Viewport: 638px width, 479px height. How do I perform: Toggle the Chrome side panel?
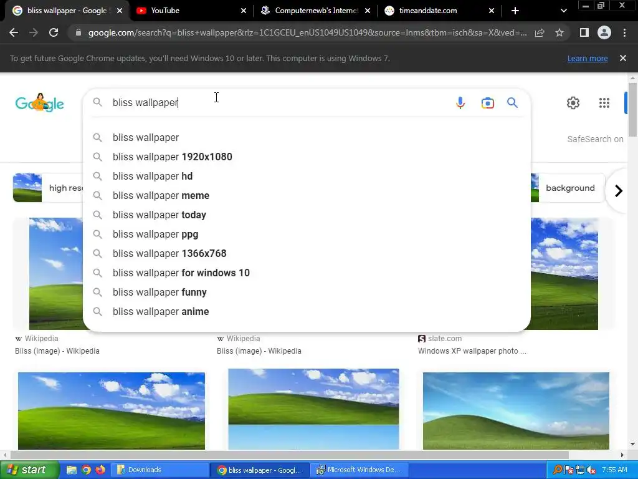click(584, 32)
